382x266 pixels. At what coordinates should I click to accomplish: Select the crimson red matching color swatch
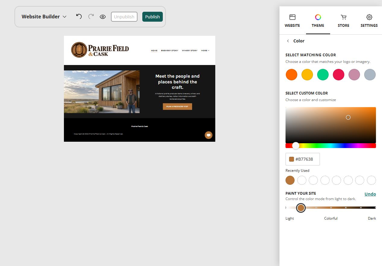click(339, 75)
